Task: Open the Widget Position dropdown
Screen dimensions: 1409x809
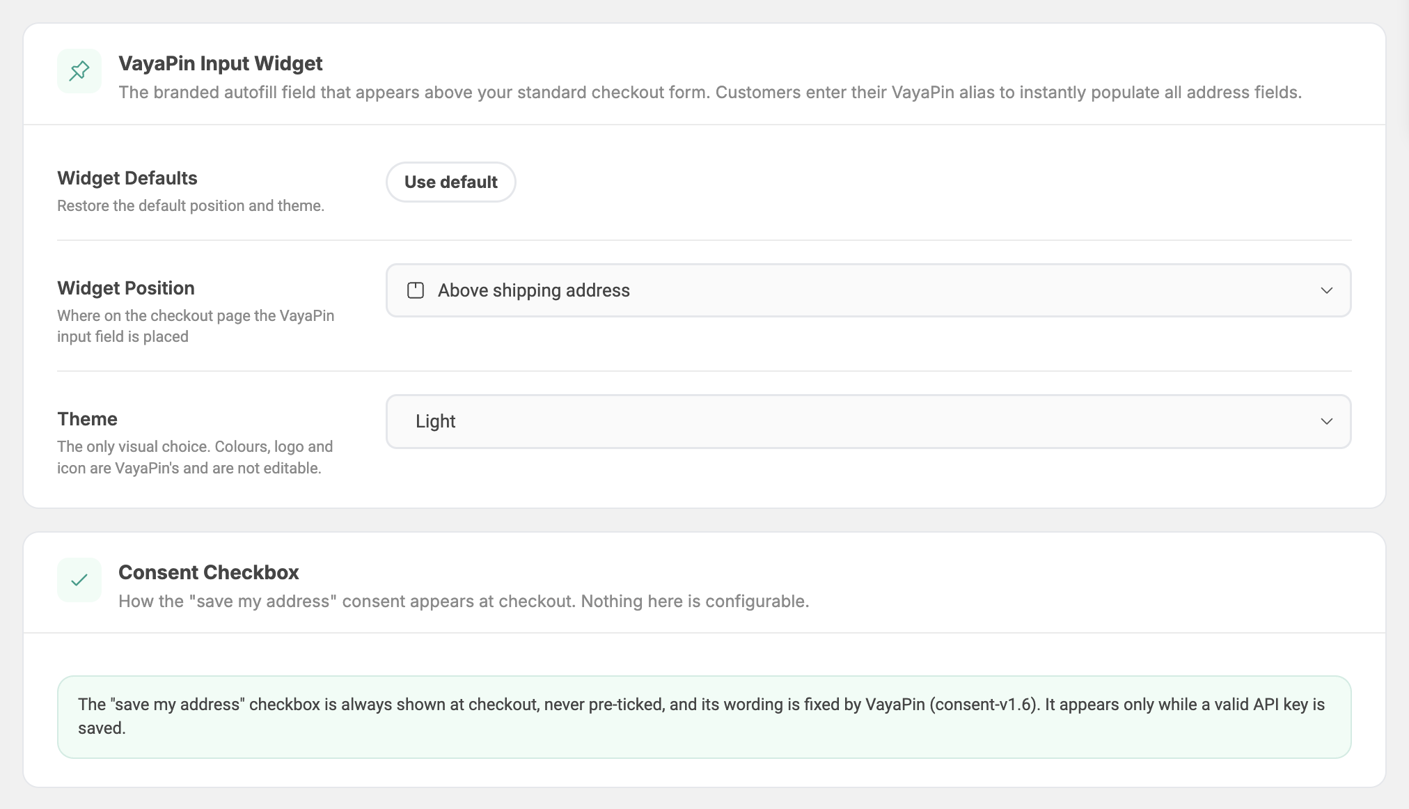Action: 869,290
